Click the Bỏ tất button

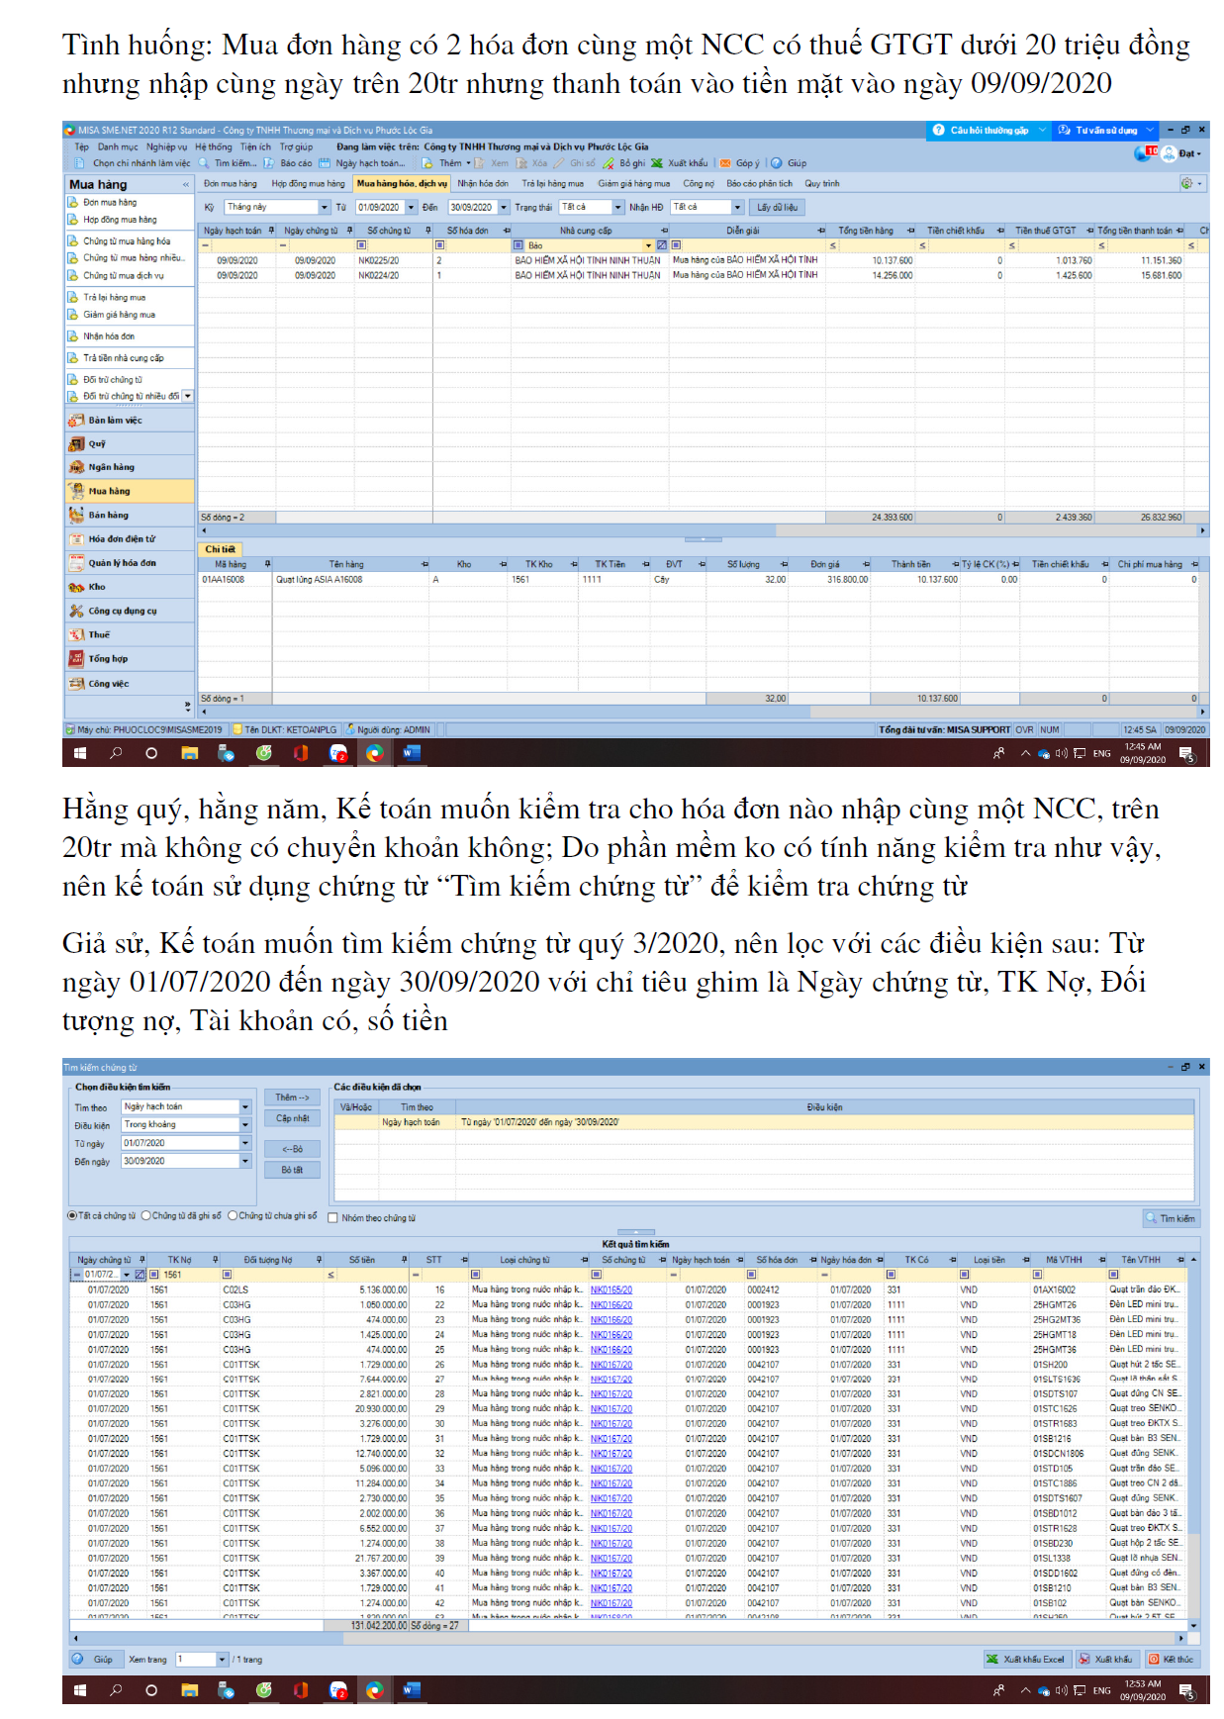click(x=292, y=1170)
